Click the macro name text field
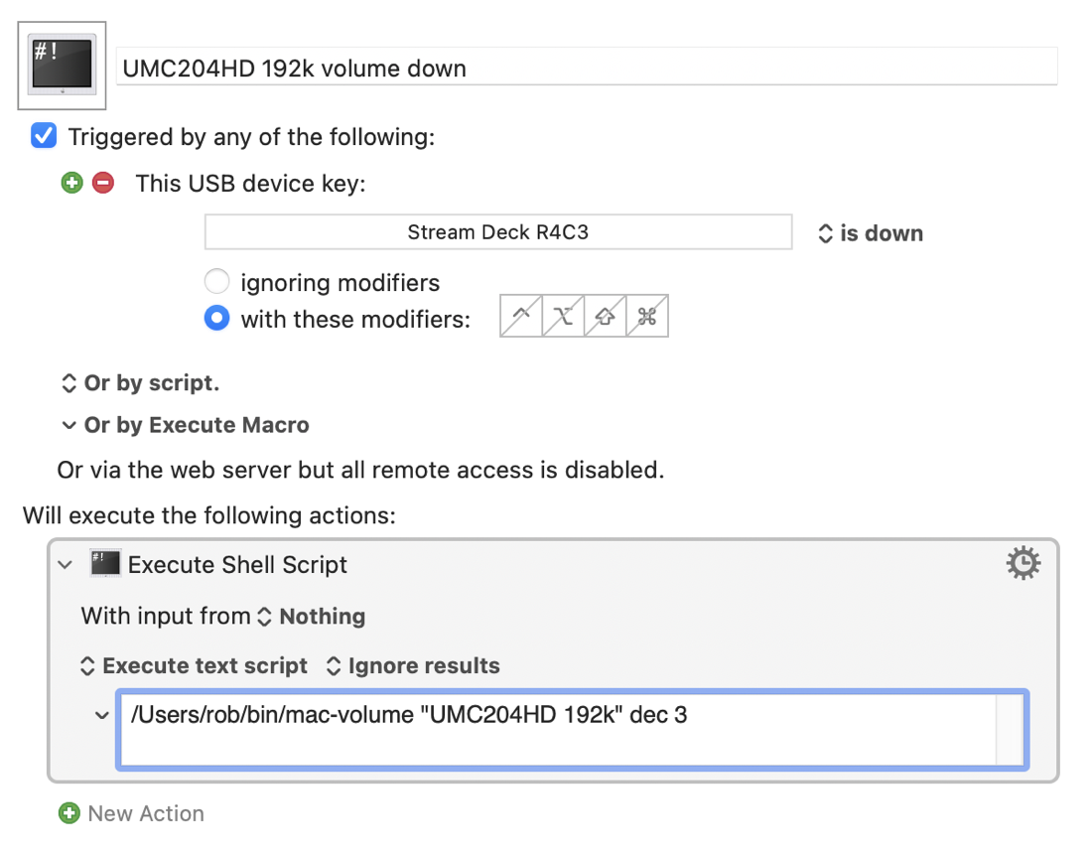 click(586, 68)
